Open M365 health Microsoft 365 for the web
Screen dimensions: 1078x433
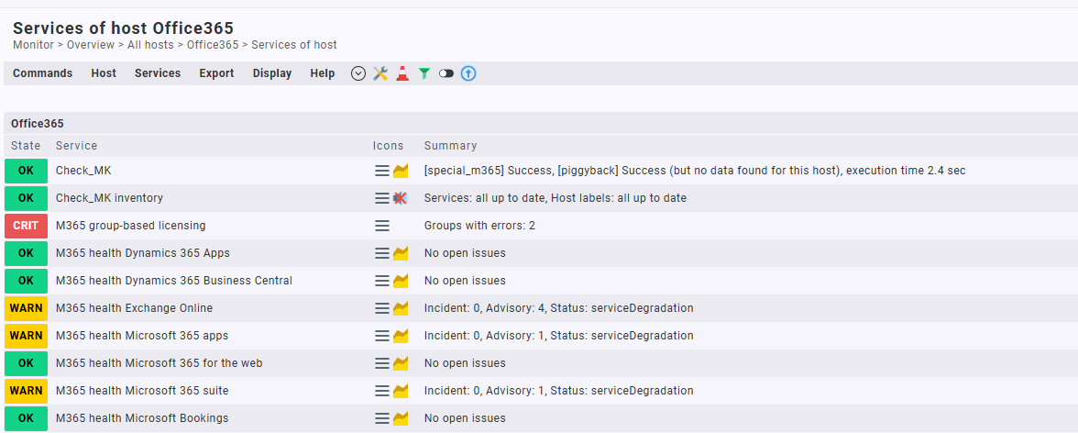pos(159,363)
